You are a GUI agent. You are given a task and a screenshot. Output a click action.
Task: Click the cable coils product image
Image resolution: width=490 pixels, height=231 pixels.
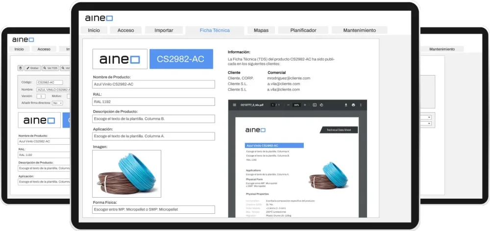[x=127, y=174]
